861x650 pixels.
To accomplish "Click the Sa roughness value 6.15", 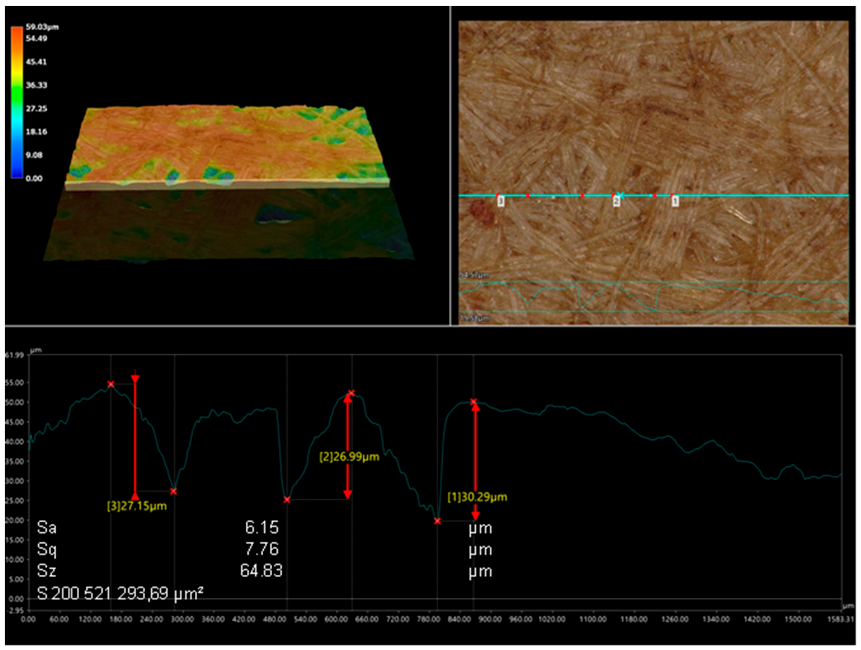I will click(x=261, y=527).
